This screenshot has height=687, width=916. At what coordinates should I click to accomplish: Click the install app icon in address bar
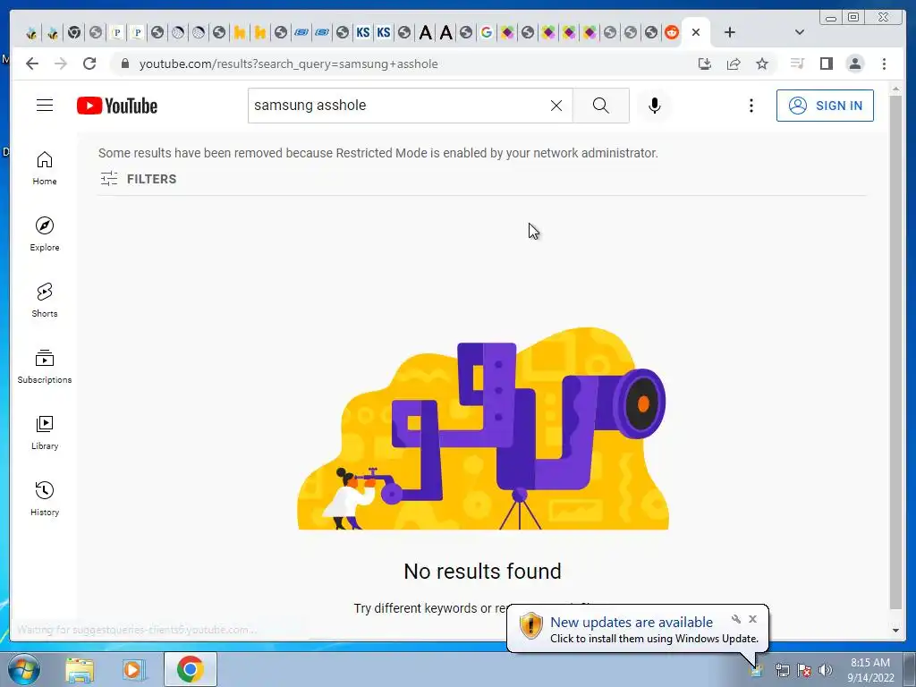(705, 64)
